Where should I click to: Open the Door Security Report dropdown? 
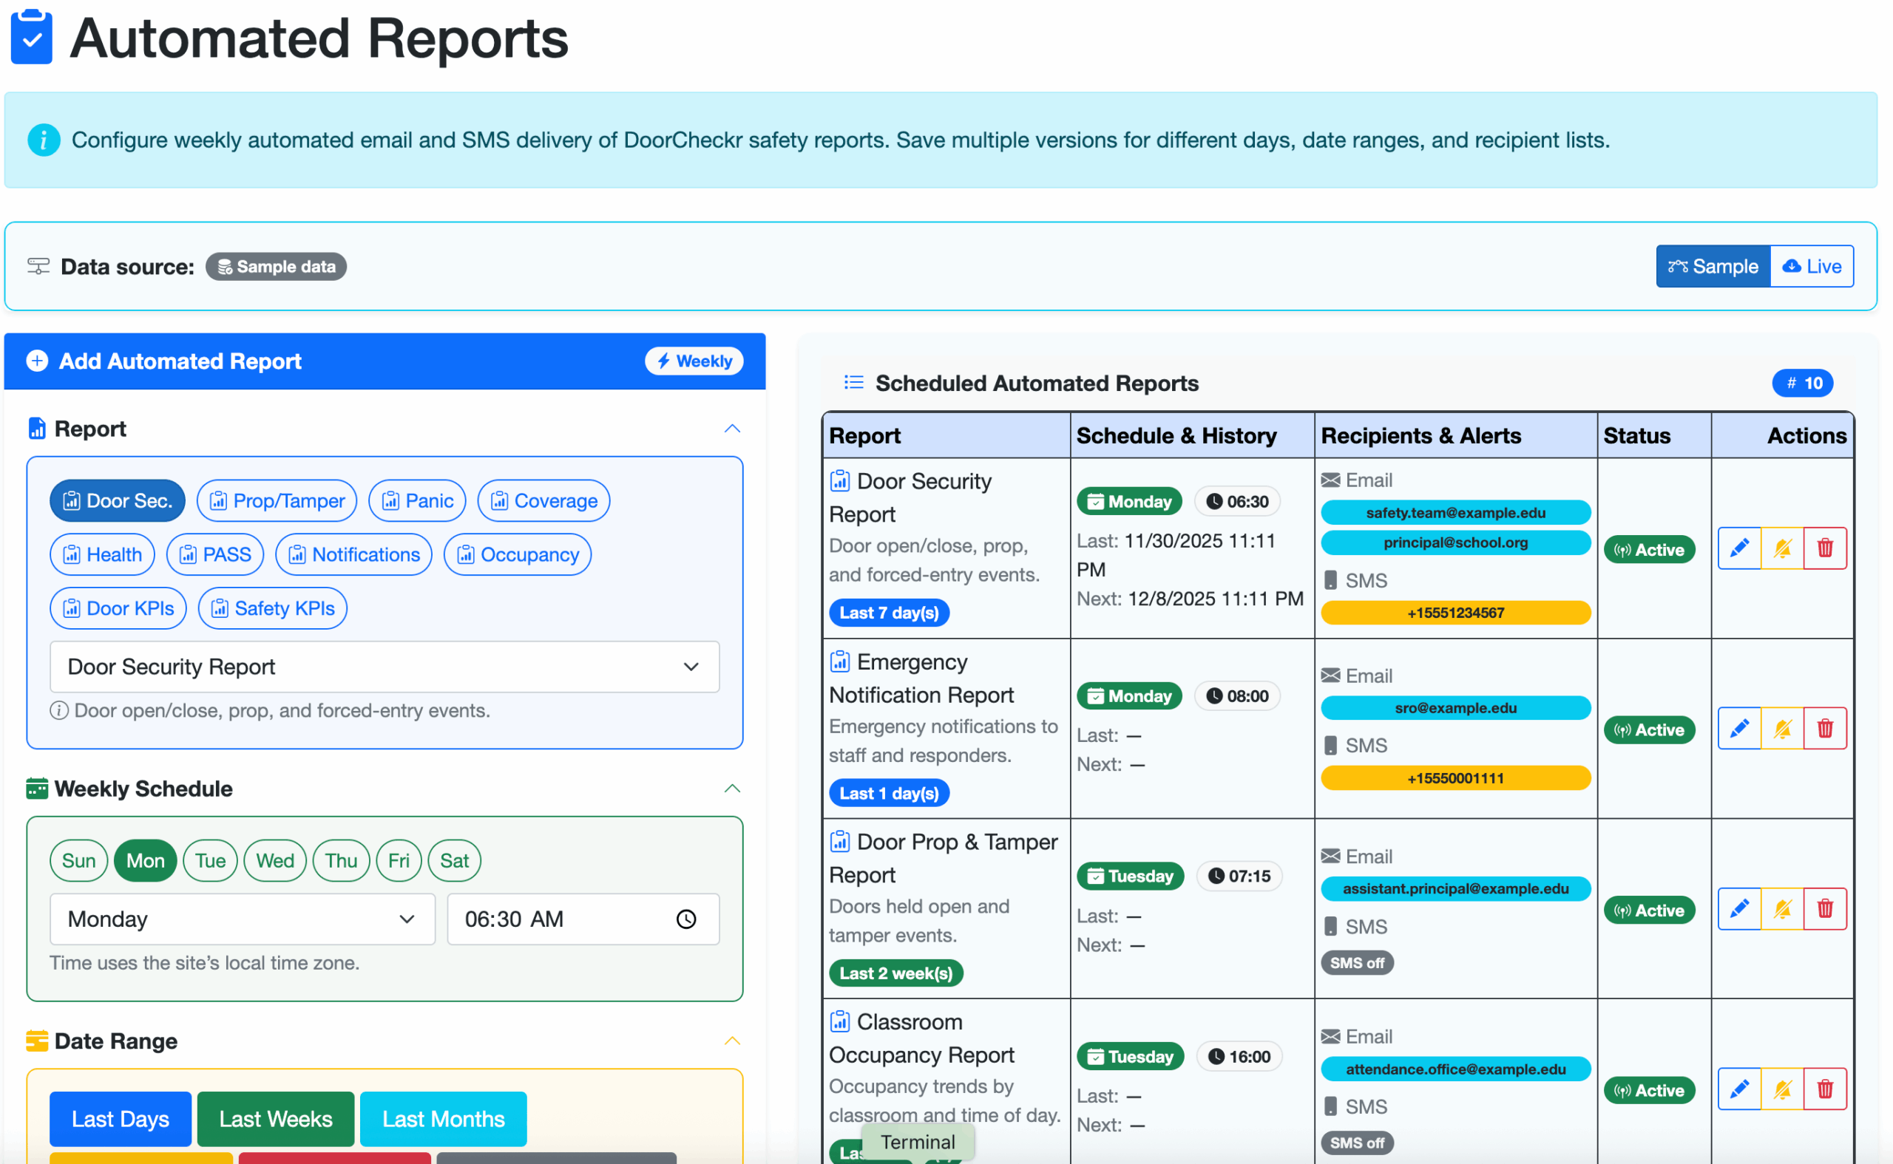385,667
